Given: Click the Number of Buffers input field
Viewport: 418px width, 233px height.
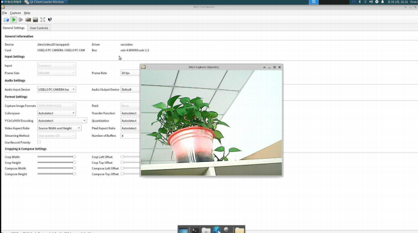Looking at the screenshot, I should pyautogui.click(x=130, y=136).
